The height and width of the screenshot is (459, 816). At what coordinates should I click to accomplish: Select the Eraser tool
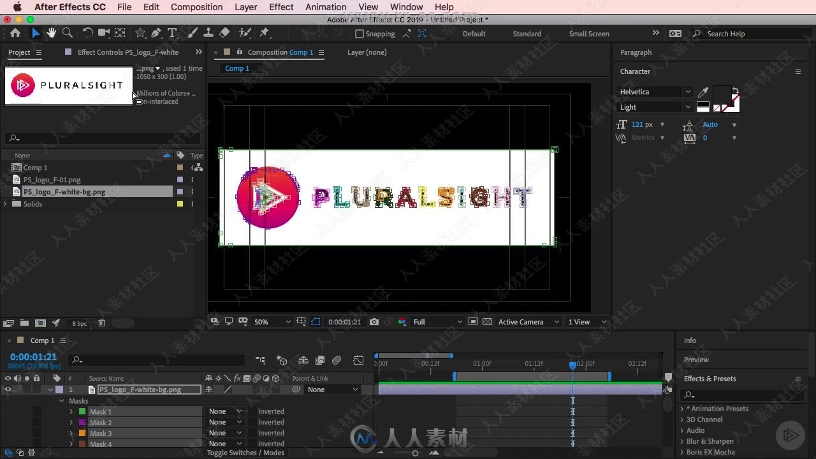pyautogui.click(x=224, y=33)
